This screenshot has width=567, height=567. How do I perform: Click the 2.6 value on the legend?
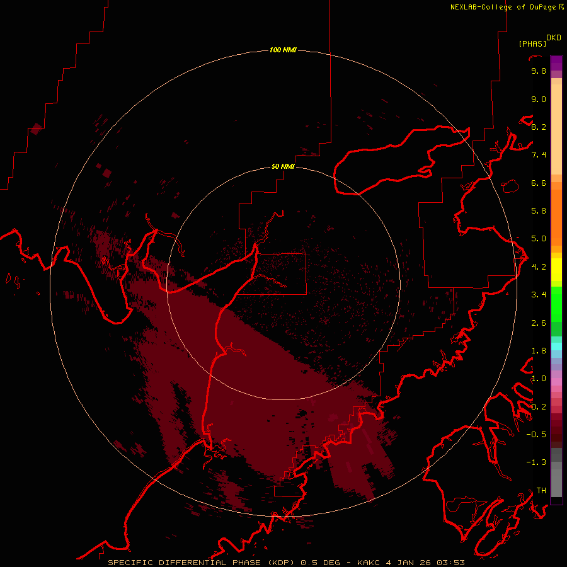539,323
